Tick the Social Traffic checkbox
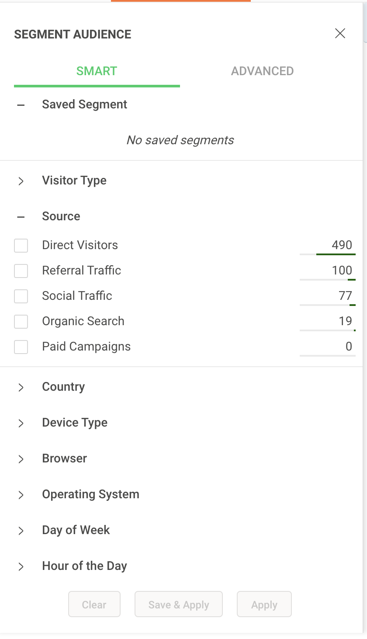367x639 pixels. (x=21, y=296)
